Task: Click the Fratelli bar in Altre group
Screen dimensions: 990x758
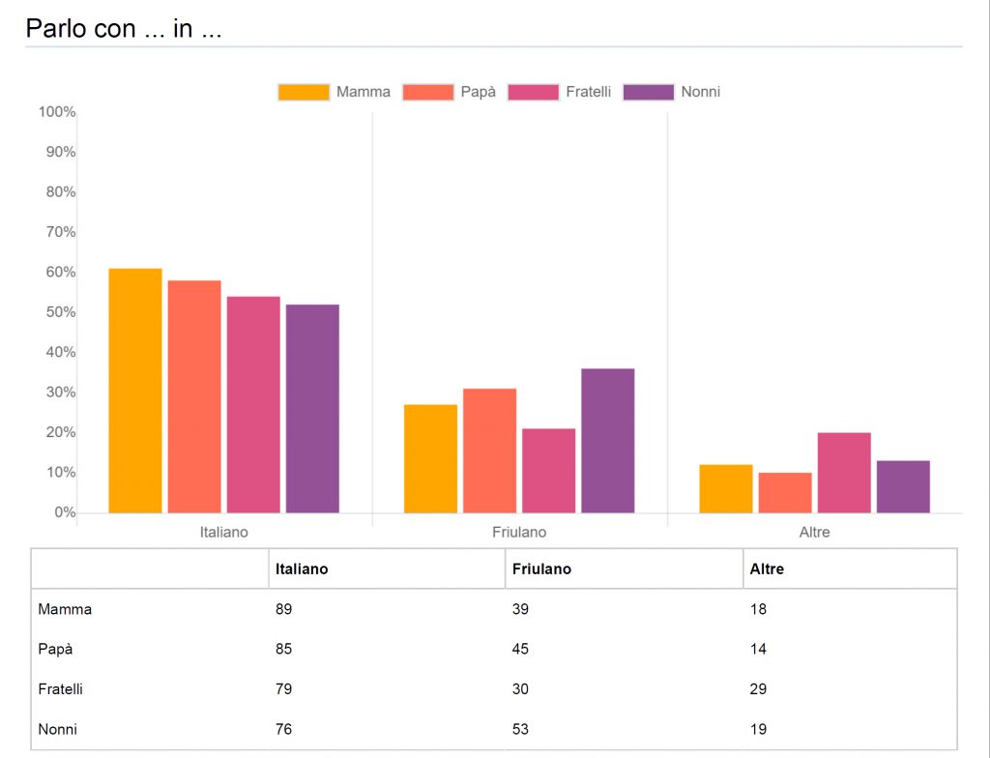Action: [x=844, y=473]
